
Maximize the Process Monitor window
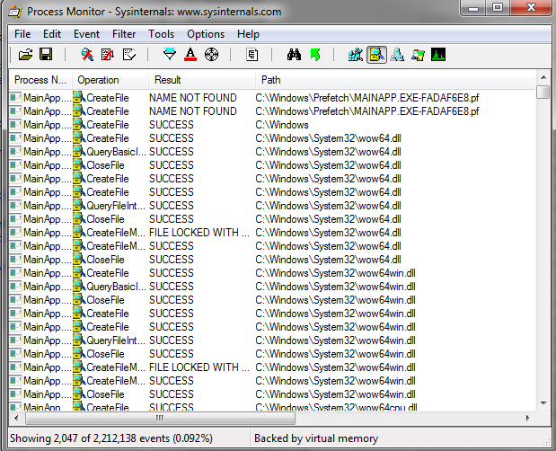pyautogui.click(x=498, y=7)
